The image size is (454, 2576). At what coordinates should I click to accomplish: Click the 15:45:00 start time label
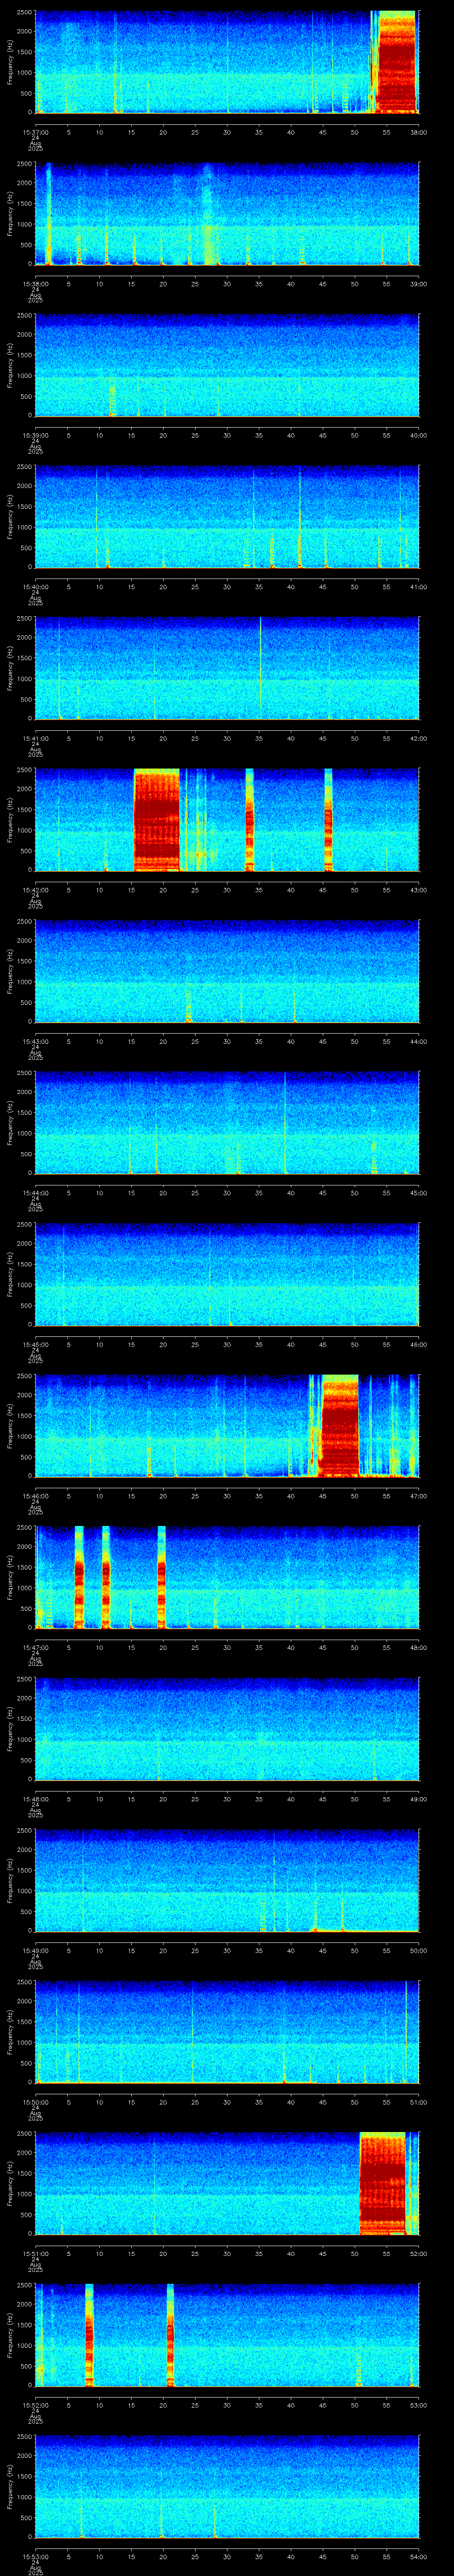click(36, 1344)
